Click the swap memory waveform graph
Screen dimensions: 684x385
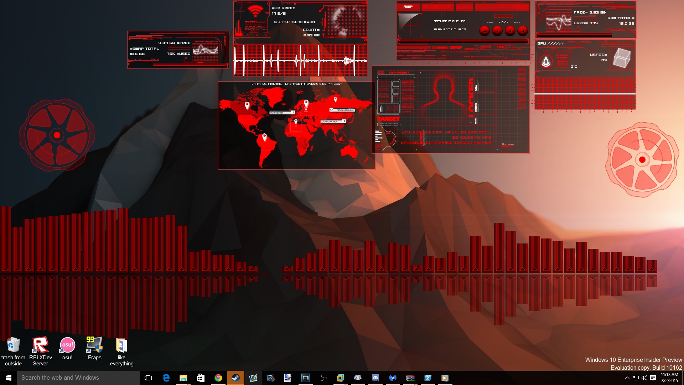(205, 50)
